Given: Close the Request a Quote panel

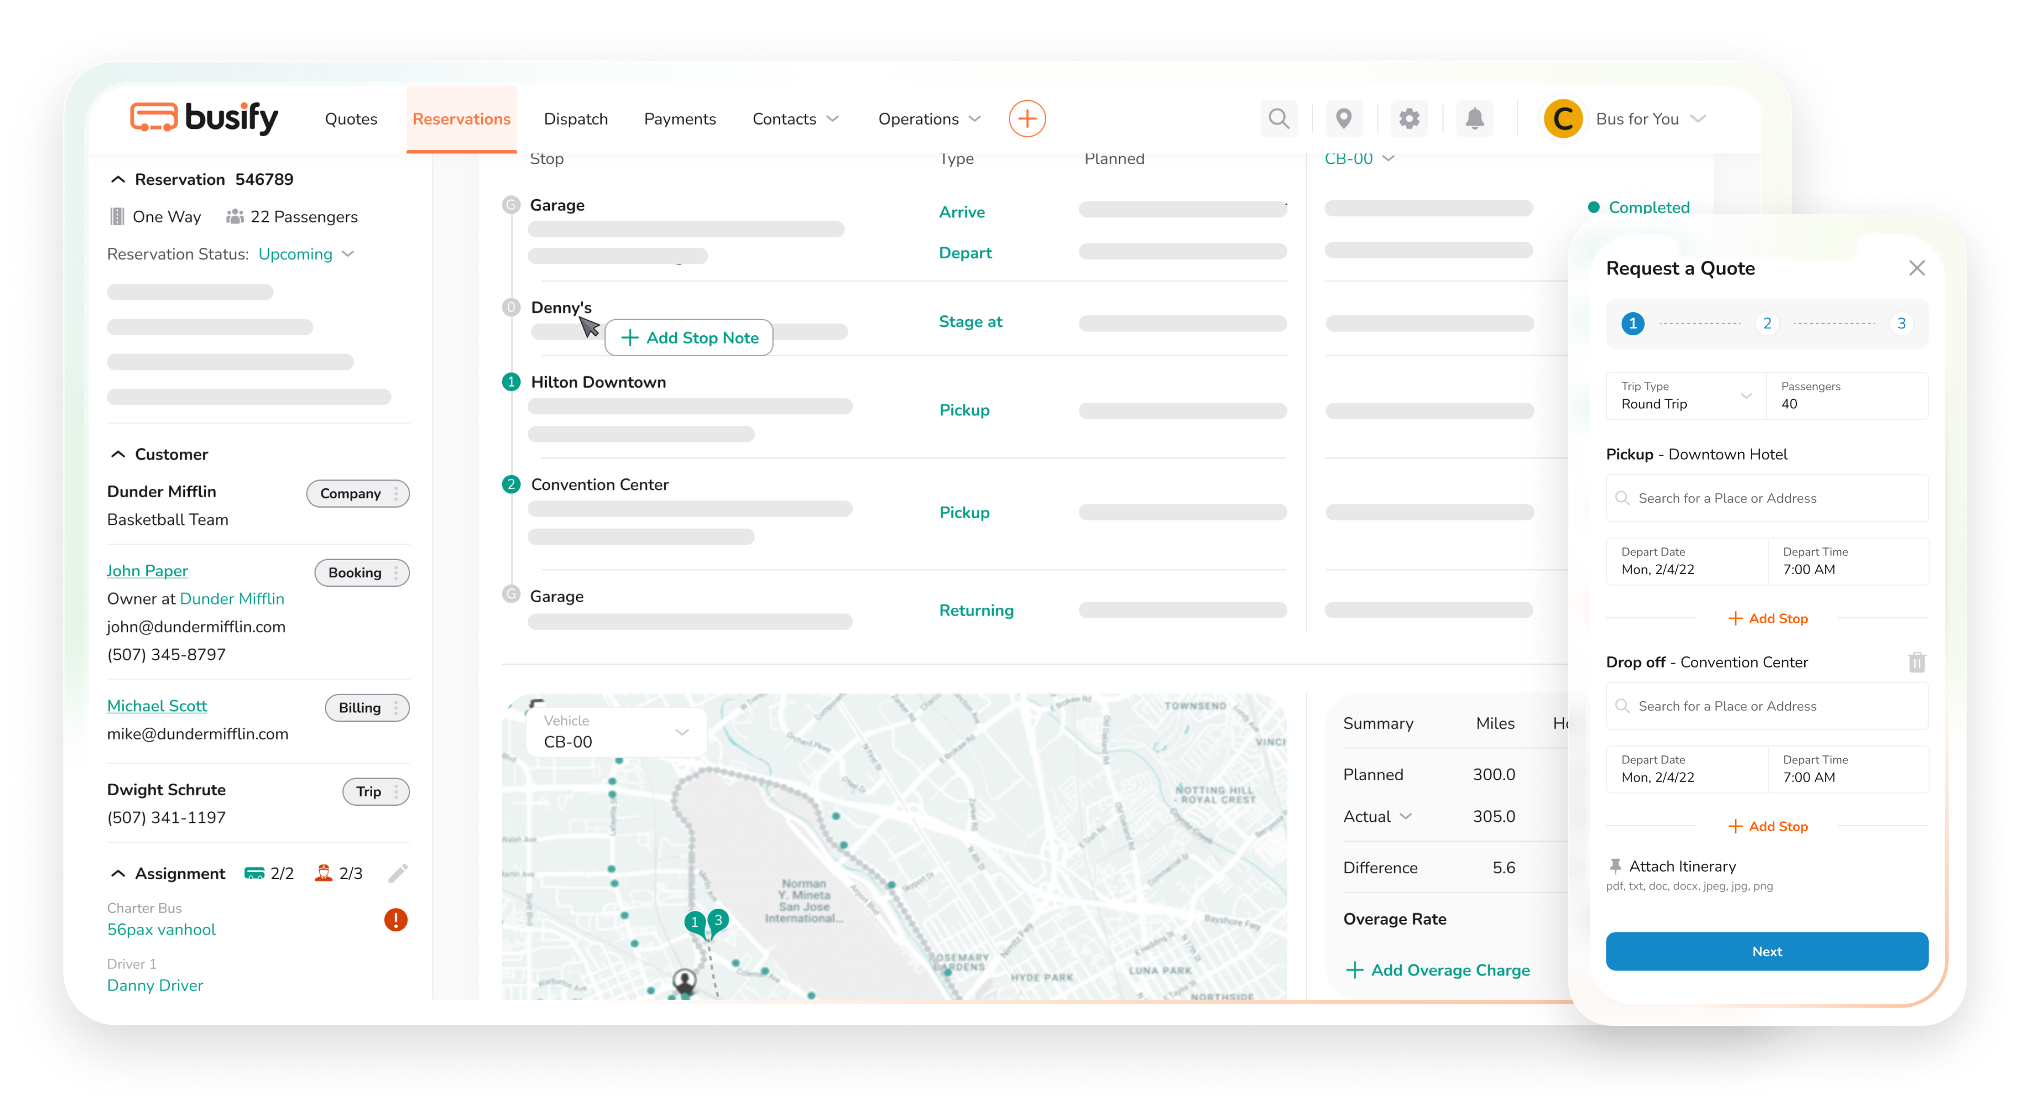Looking at the screenshot, I should click(1917, 268).
